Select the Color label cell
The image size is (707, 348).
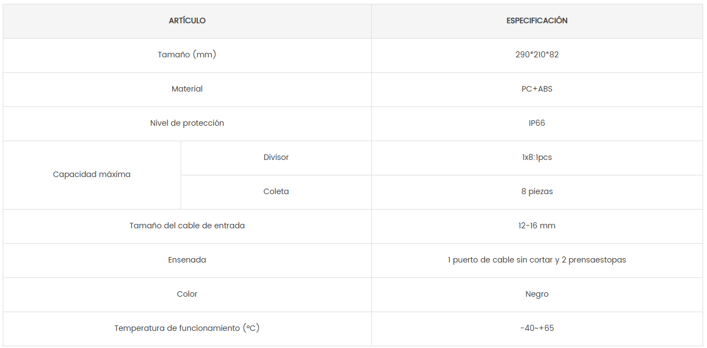tap(187, 294)
